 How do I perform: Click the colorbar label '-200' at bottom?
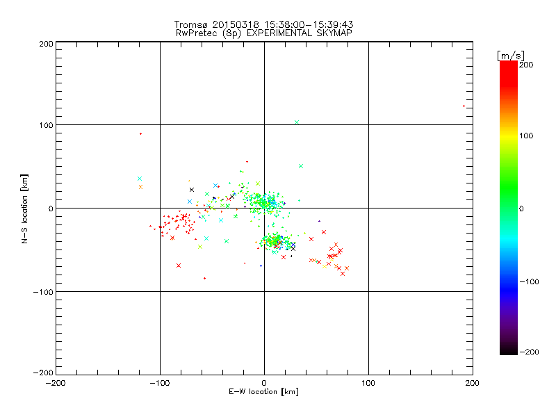(529, 352)
